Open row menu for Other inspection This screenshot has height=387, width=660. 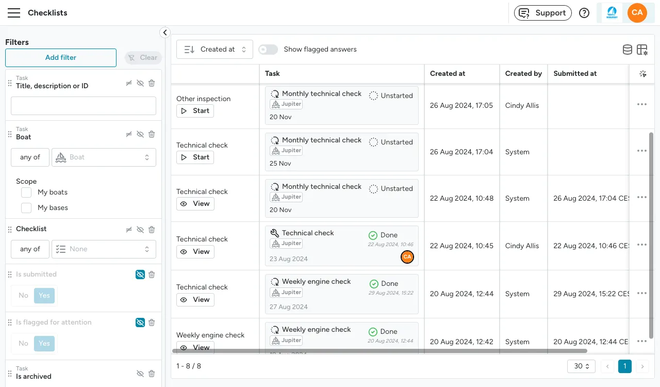[642, 104]
